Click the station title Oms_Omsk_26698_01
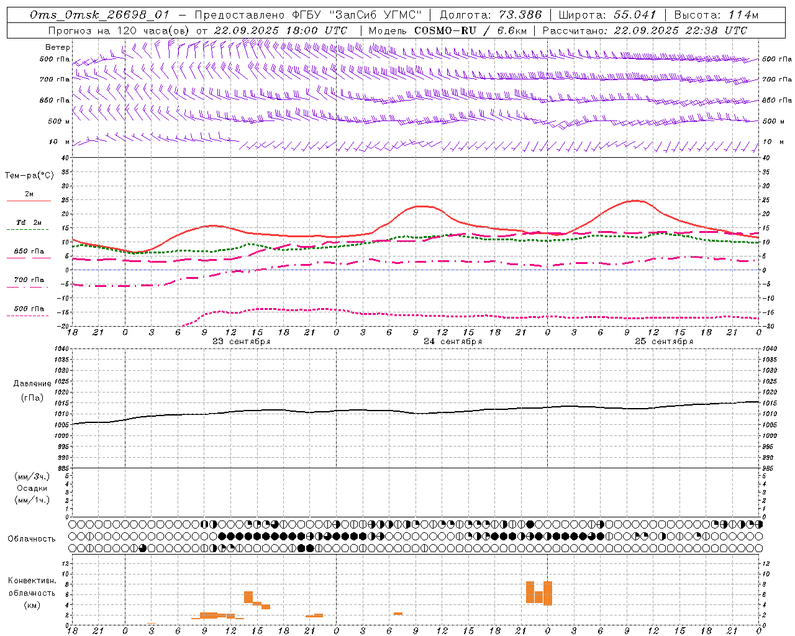Screen dimensions: 795x636 [99, 15]
